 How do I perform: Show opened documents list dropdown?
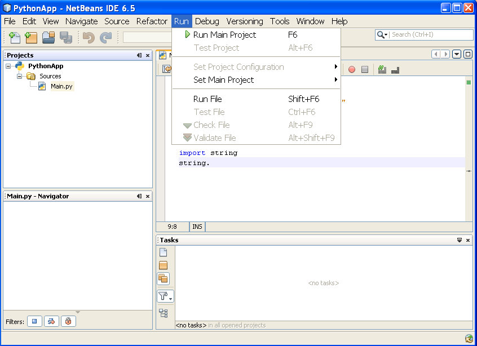pos(457,55)
